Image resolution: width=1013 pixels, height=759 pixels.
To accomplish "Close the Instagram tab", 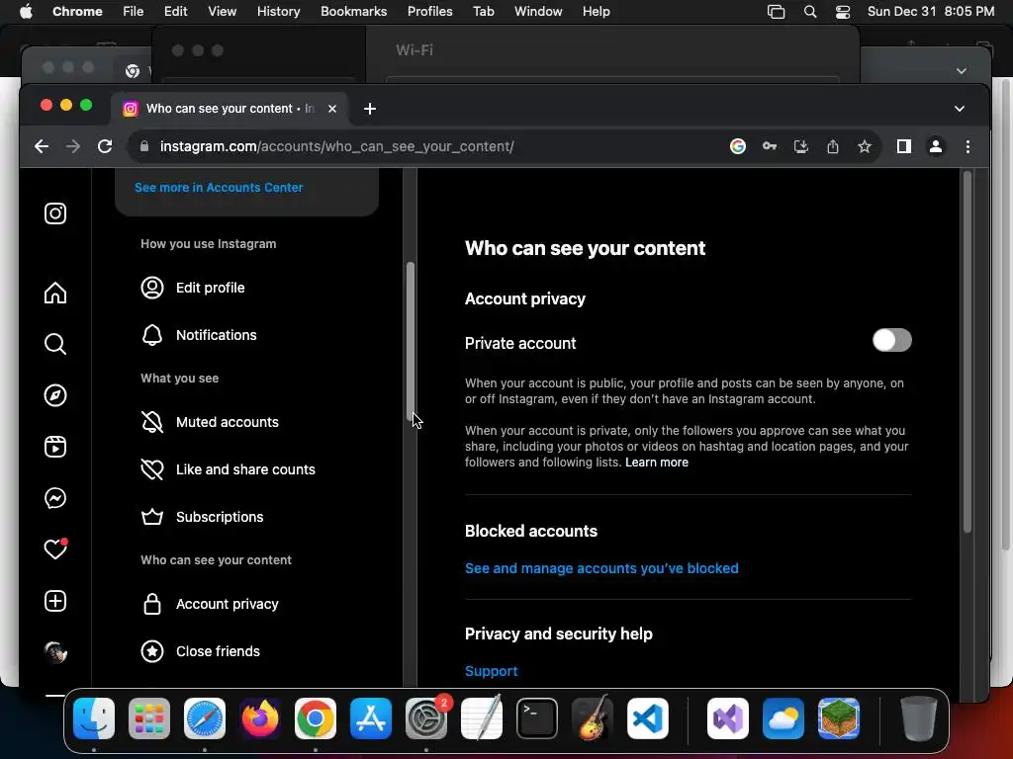I will click(x=332, y=109).
